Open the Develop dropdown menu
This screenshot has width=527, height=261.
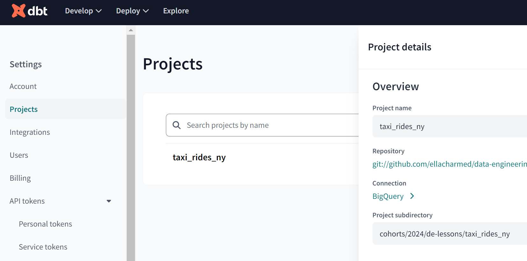83,11
